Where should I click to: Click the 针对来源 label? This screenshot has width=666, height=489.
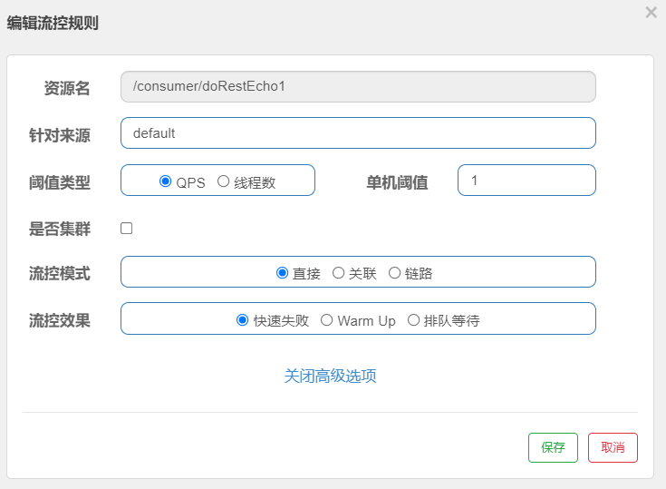(x=60, y=135)
